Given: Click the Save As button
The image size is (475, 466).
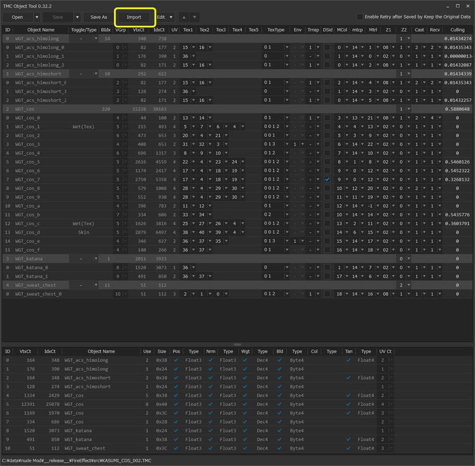Looking at the screenshot, I should (x=99, y=17).
